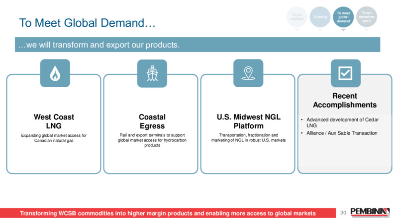Click the 'Recent Accomplishments' heading
The width and height of the screenshot is (398, 223).
pyautogui.click(x=345, y=101)
